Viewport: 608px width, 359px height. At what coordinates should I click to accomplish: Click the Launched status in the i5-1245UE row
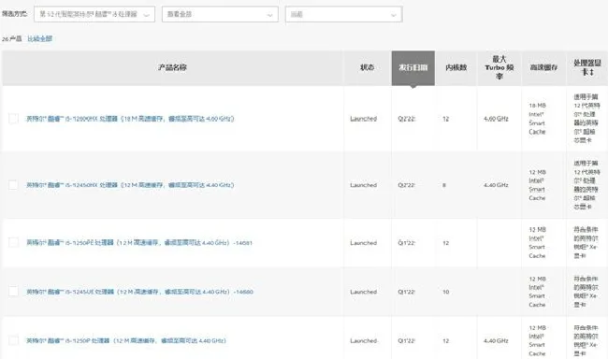(x=363, y=292)
